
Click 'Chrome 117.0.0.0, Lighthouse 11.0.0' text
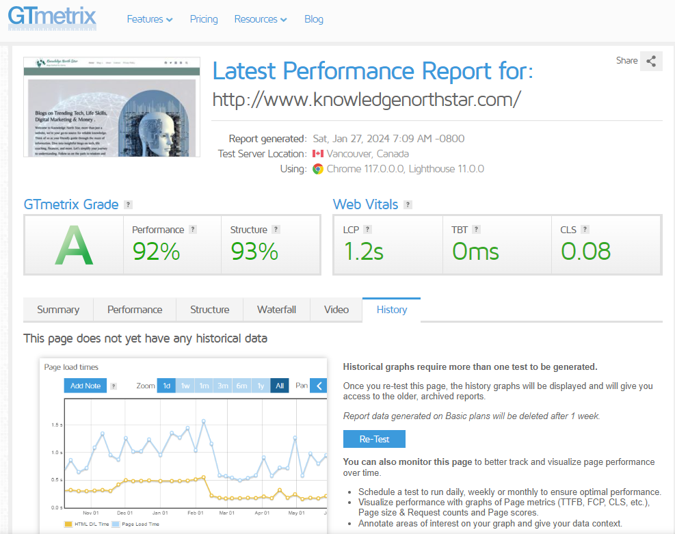click(406, 169)
